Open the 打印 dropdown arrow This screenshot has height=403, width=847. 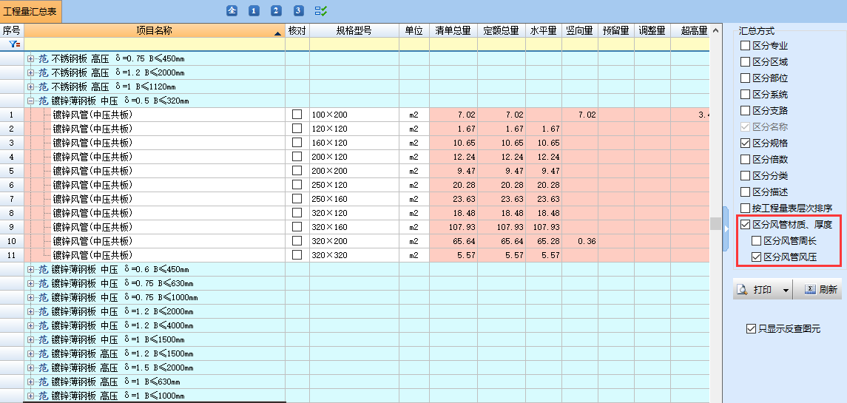pyautogui.click(x=785, y=290)
